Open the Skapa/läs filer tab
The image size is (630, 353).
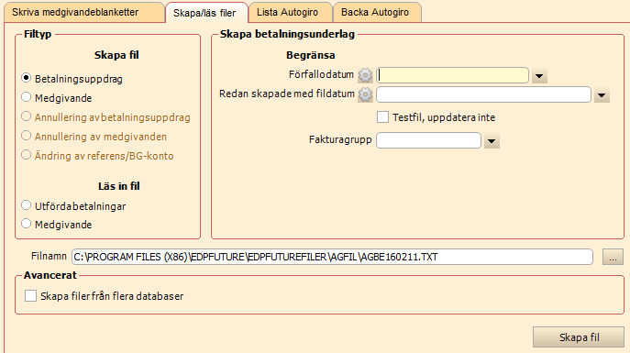point(206,13)
